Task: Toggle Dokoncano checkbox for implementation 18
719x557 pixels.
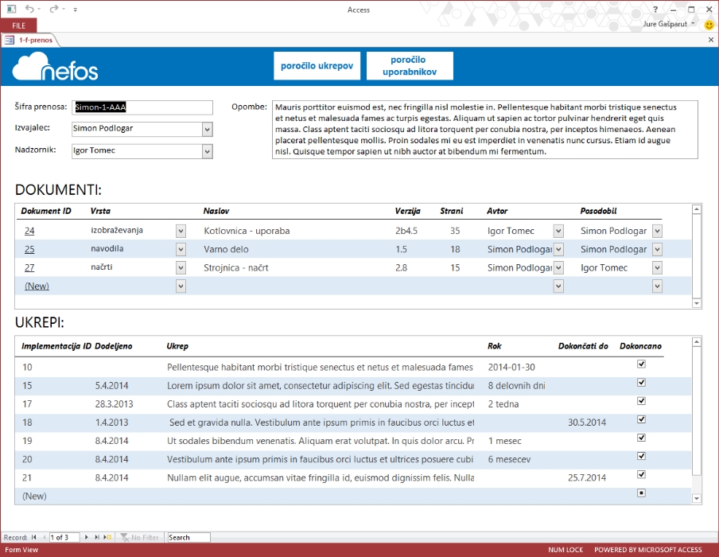Action: click(641, 419)
